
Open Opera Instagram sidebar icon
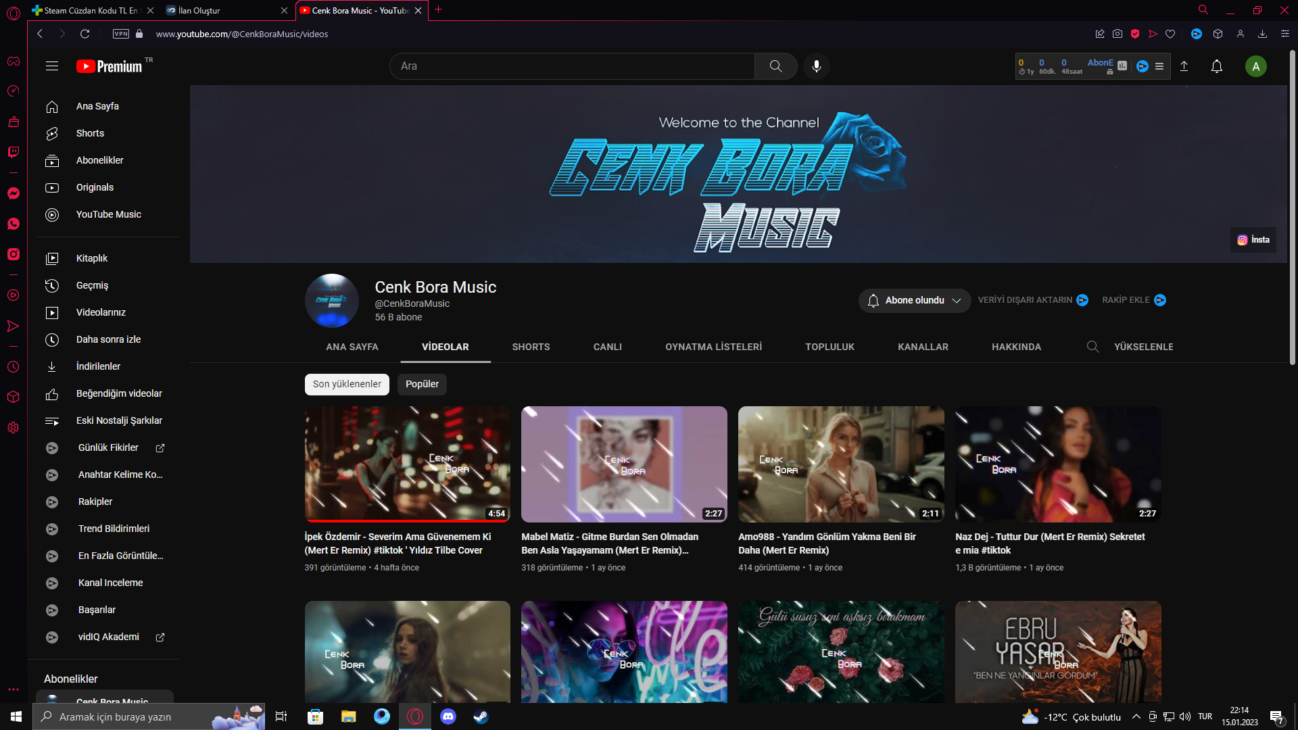coord(14,254)
